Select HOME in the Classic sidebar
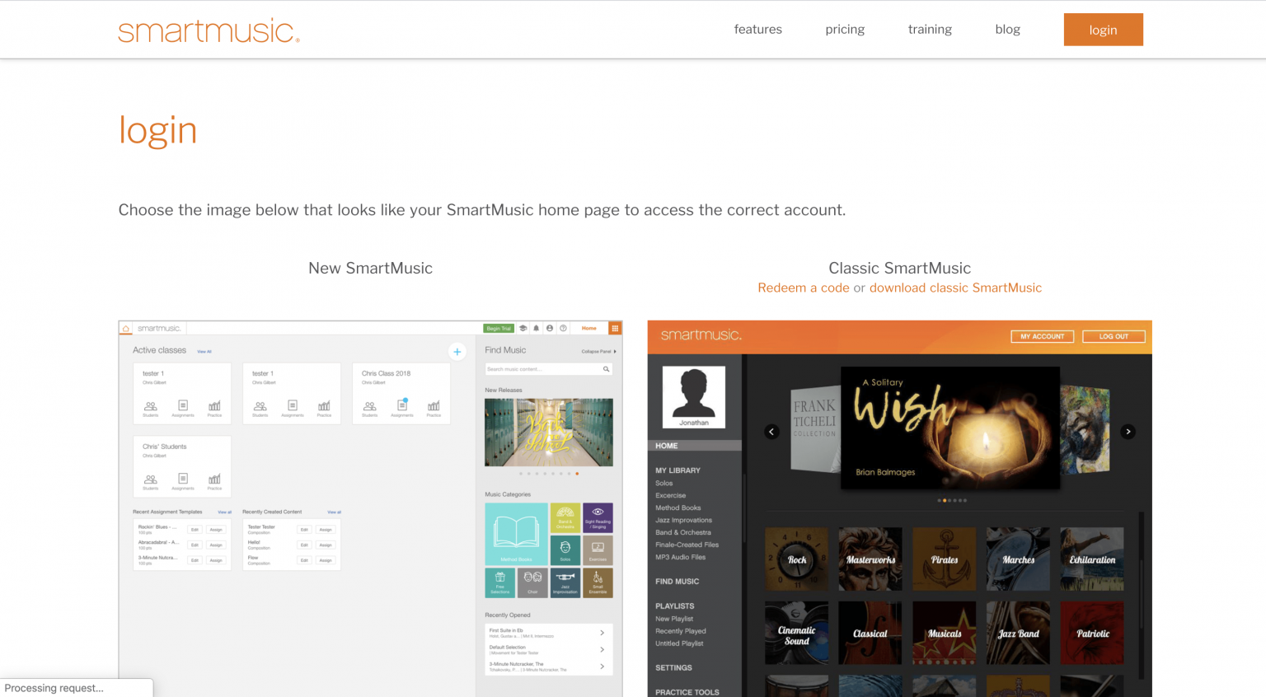This screenshot has height=697, width=1266. coord(695,446)
